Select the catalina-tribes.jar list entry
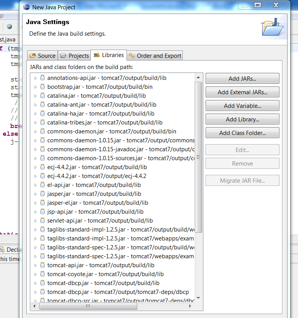The image size is (298, 318). pos(105,123)
